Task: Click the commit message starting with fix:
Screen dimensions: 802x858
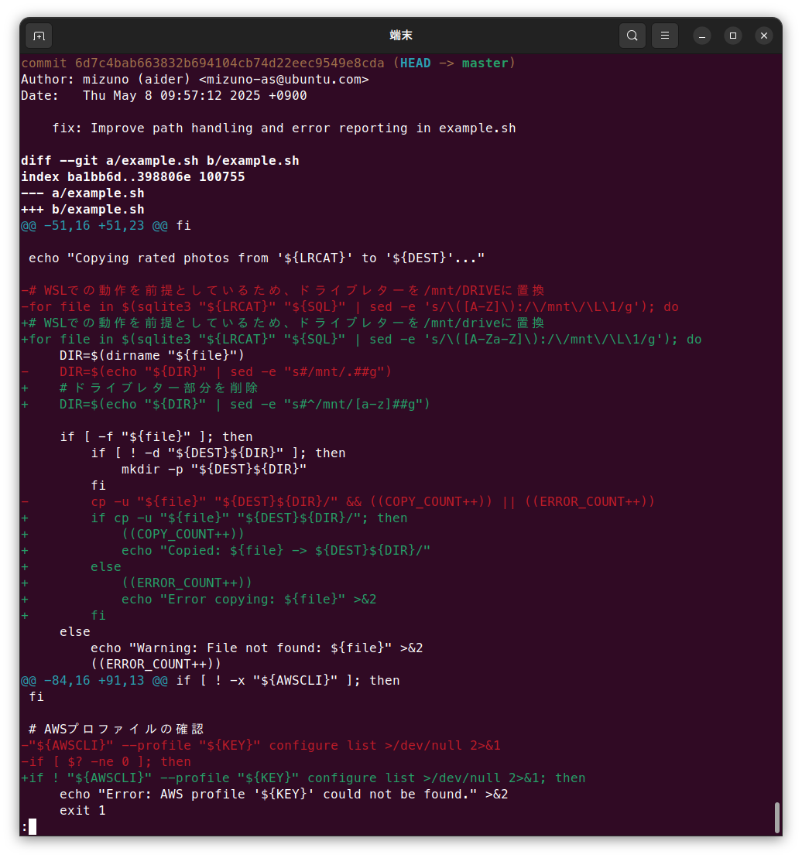Action: (283, 128)
